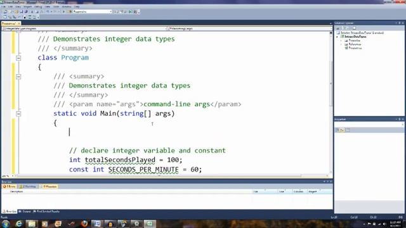Click the Alphabetical sort icon in Properties panel
Image resolution: width=406 pixels, height=228 pixels.
343,130
